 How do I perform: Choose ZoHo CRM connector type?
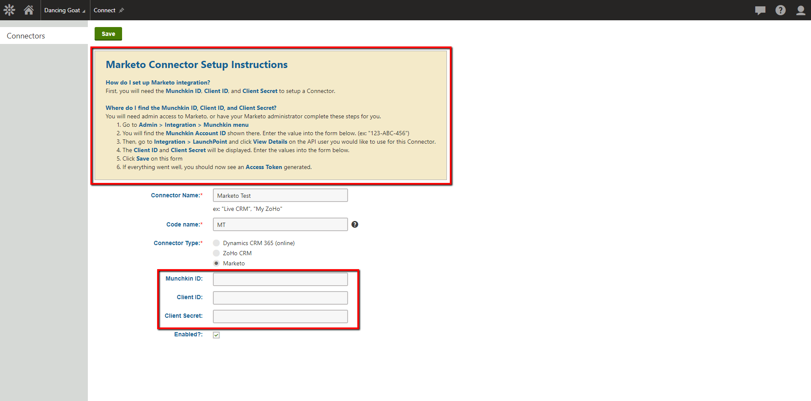coord(216,253)
